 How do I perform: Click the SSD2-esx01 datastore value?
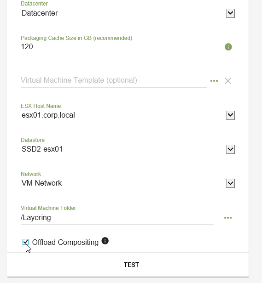click(x=42, y=149)
